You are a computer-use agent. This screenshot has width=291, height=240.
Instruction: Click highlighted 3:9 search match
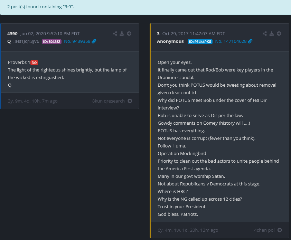(34, 63)
